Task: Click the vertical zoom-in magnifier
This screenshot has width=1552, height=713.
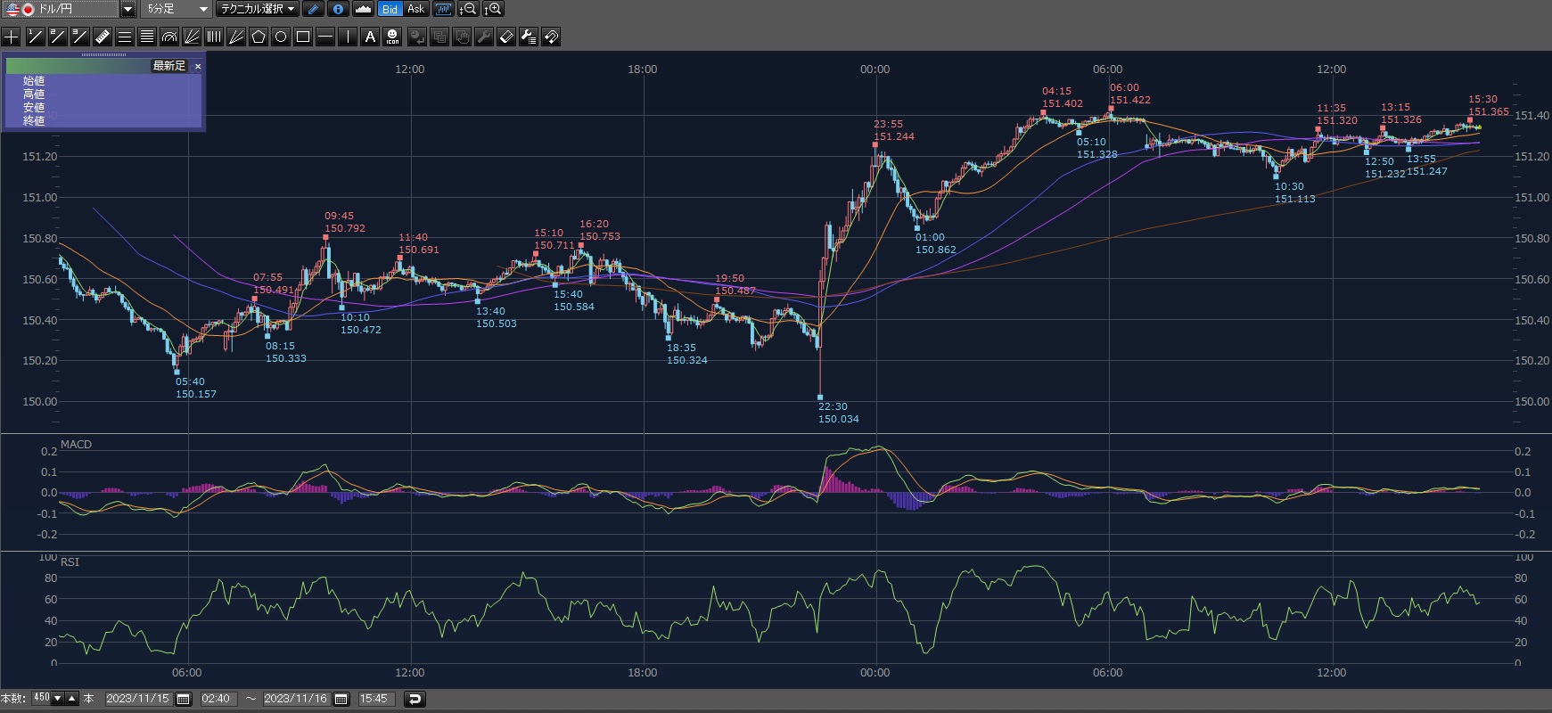Action: [x=493, y=9]
